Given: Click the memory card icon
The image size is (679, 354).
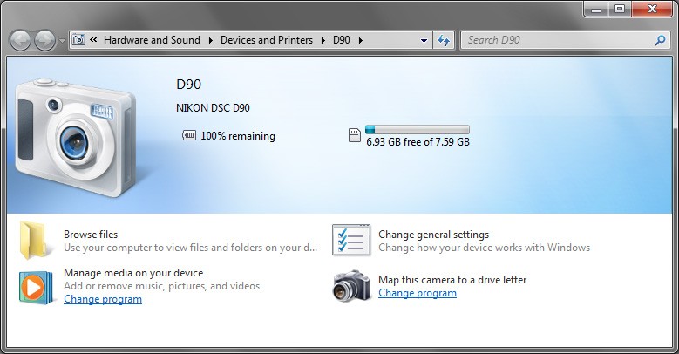Looking at the screenshot, I should click(x=355, y=135).
